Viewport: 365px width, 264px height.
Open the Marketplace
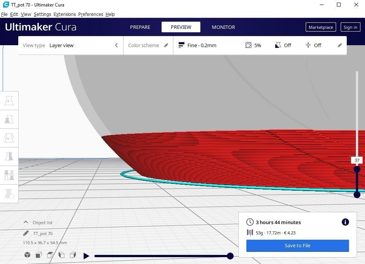pyautogui.click(x=321, y=27)
